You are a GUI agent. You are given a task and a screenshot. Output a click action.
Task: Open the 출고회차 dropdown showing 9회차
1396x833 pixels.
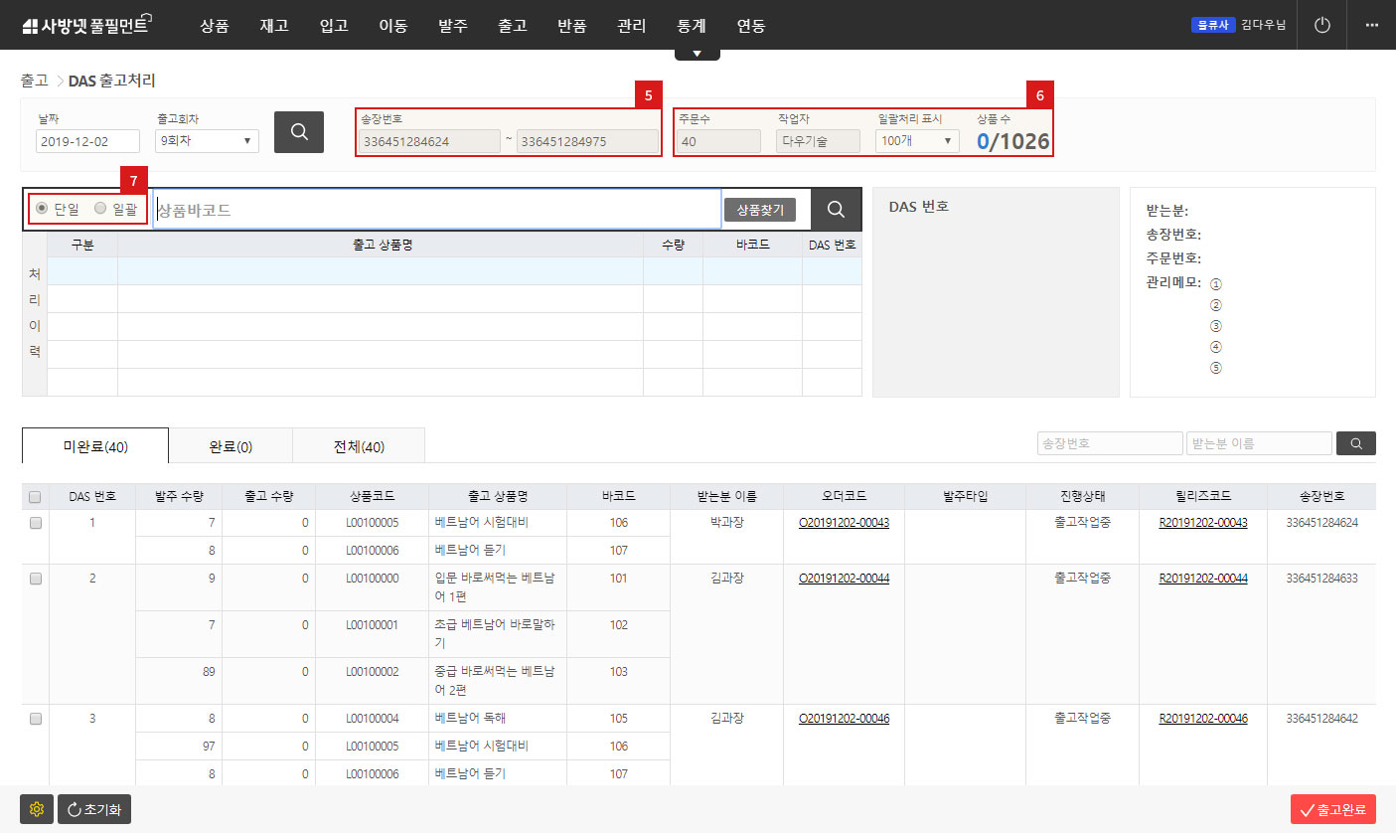point(206,140)
